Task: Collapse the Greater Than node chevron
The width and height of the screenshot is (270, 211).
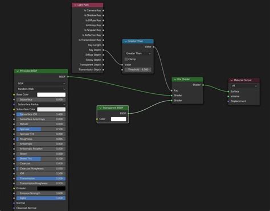Action: (x=125, y=42)
